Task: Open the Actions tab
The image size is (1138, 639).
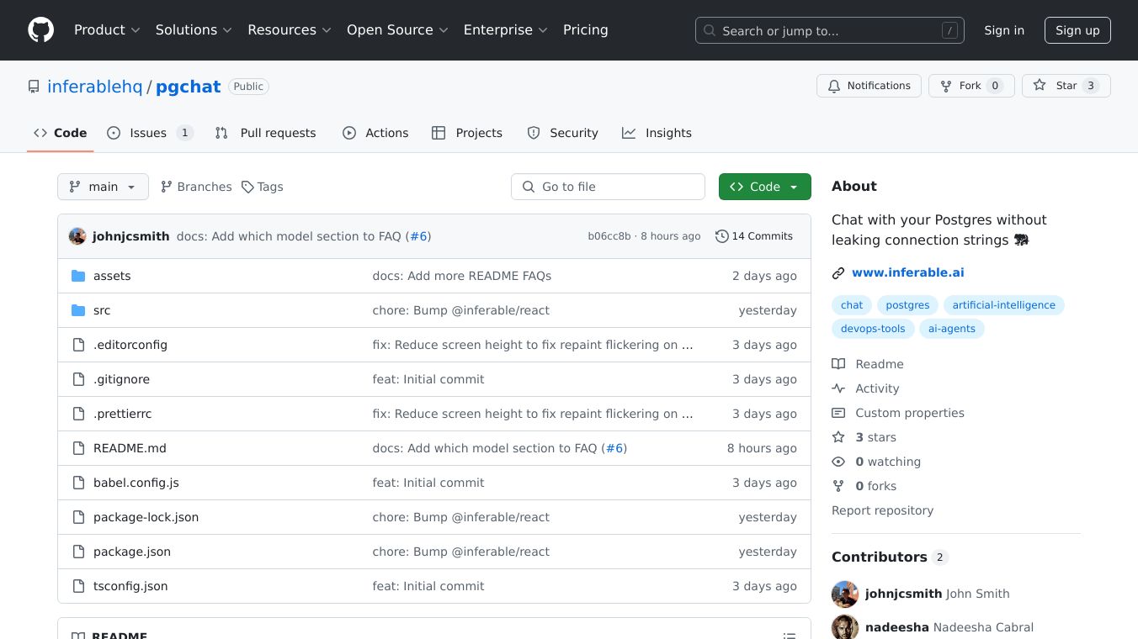Action: point(375,133)
